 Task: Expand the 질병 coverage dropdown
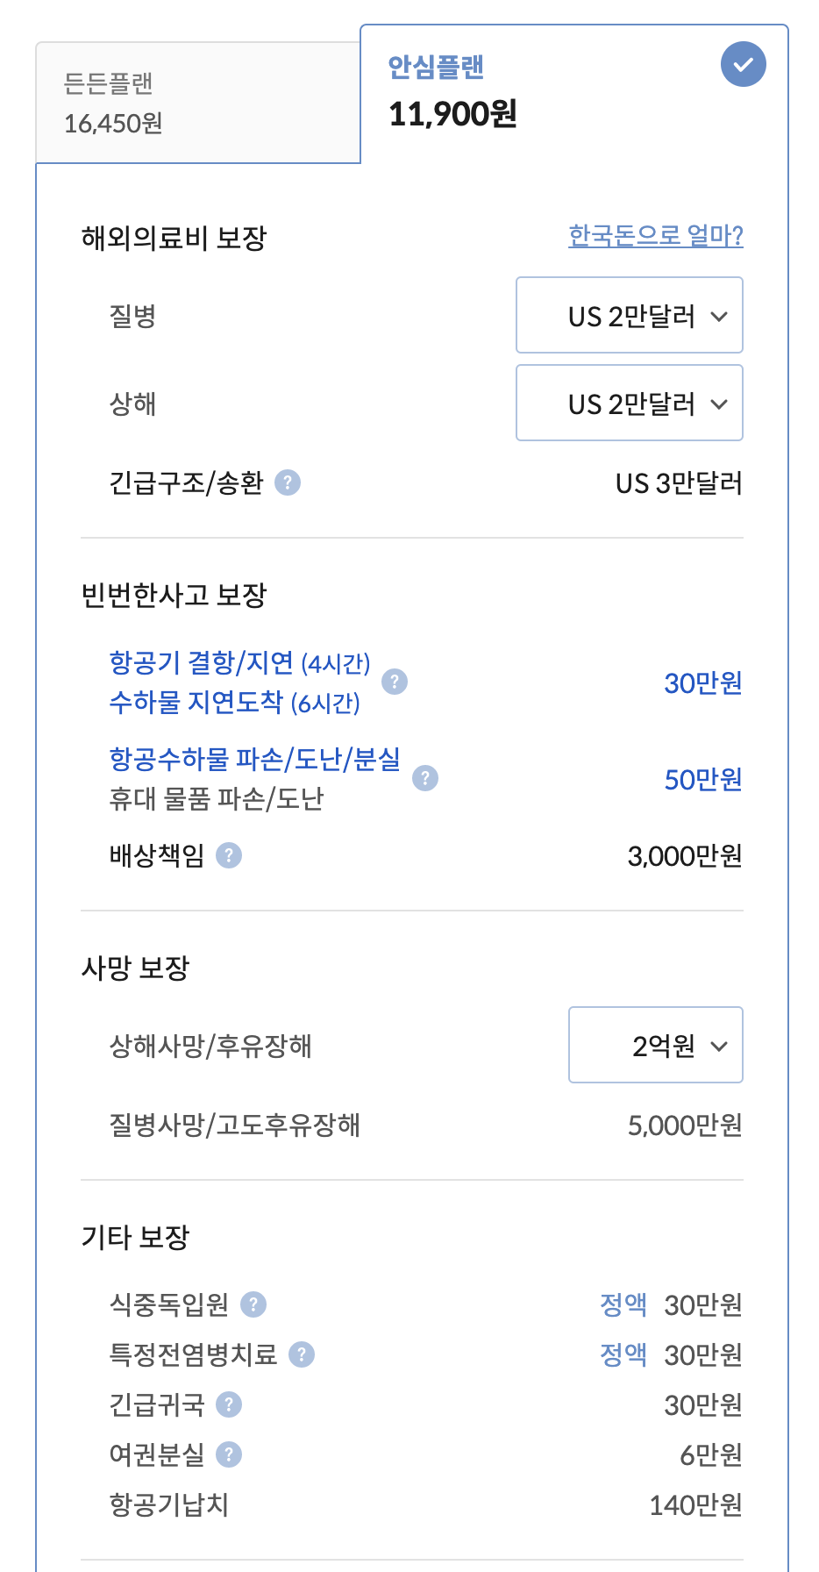630,315
